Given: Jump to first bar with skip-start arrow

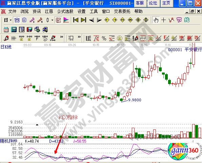Looking at the screenshot, I should pos(76,20).
